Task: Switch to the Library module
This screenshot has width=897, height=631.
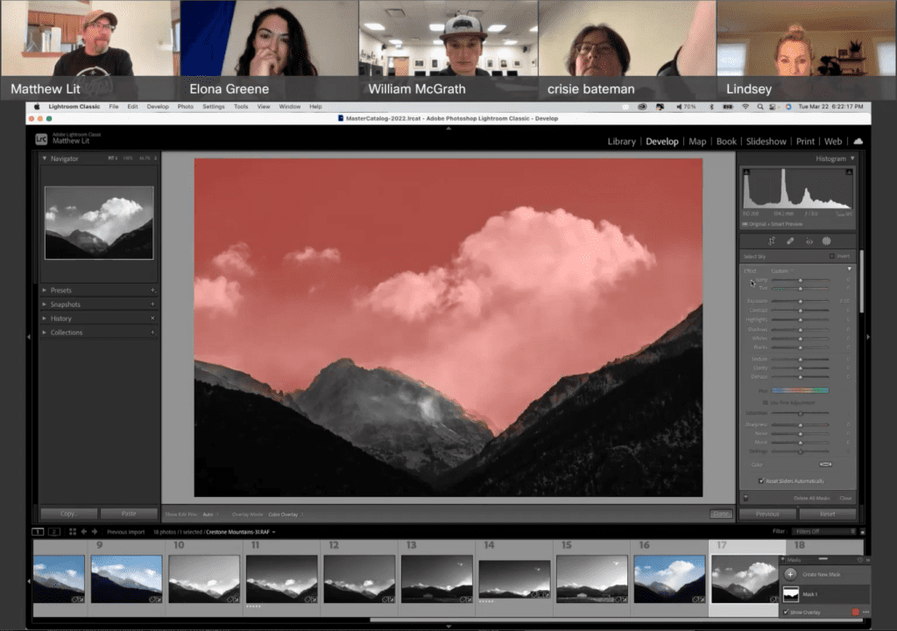Action: [621, 142]
